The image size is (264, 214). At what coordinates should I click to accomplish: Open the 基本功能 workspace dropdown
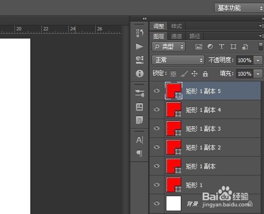tap(239, 8)
